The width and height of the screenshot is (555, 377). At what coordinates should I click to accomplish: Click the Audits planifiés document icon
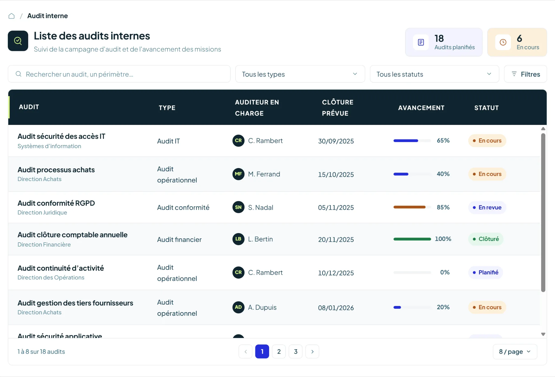[421, 42]
